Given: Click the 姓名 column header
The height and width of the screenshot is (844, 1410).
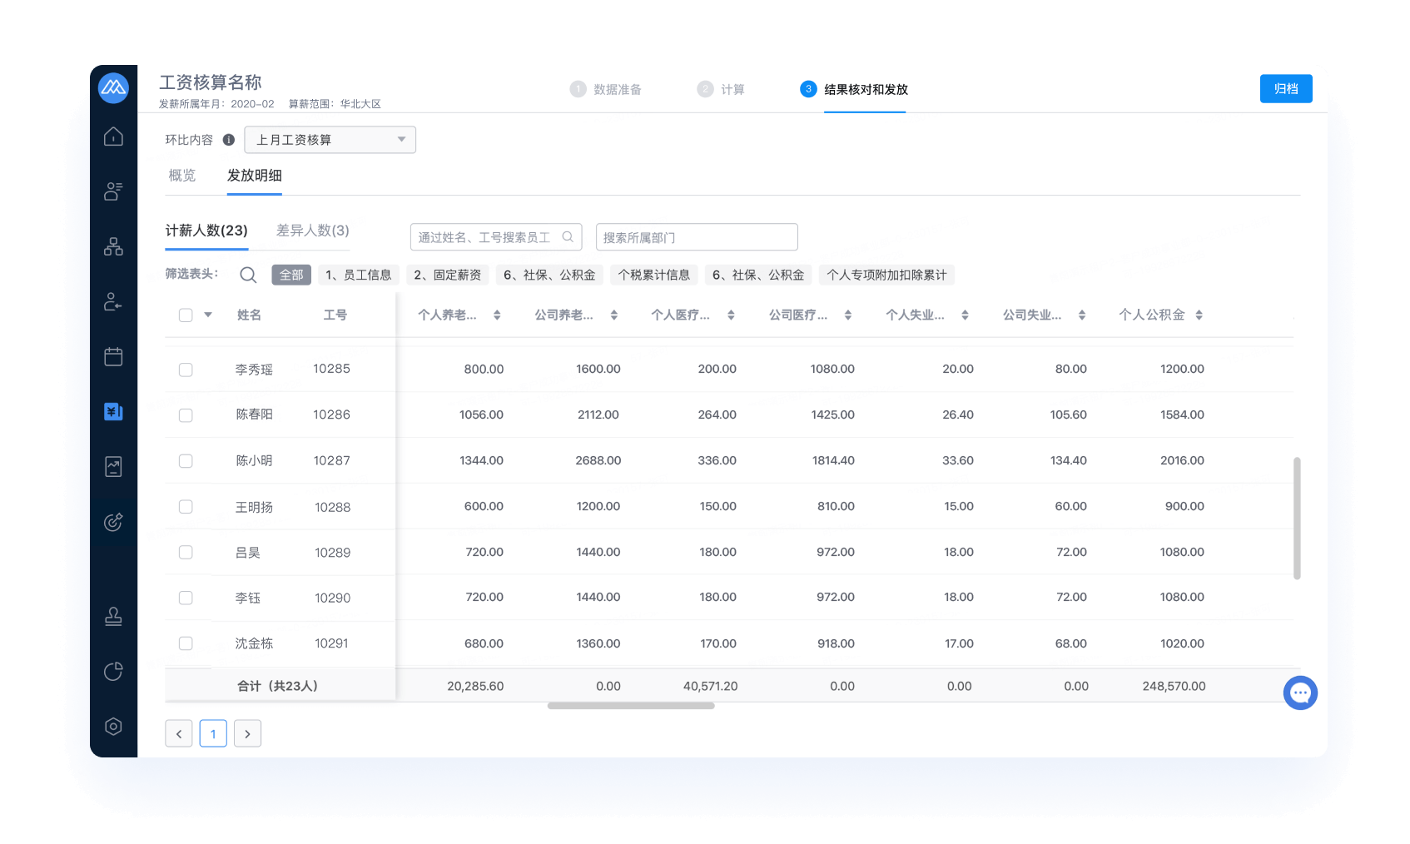Looking at the screenshot, I should [249, 315].
